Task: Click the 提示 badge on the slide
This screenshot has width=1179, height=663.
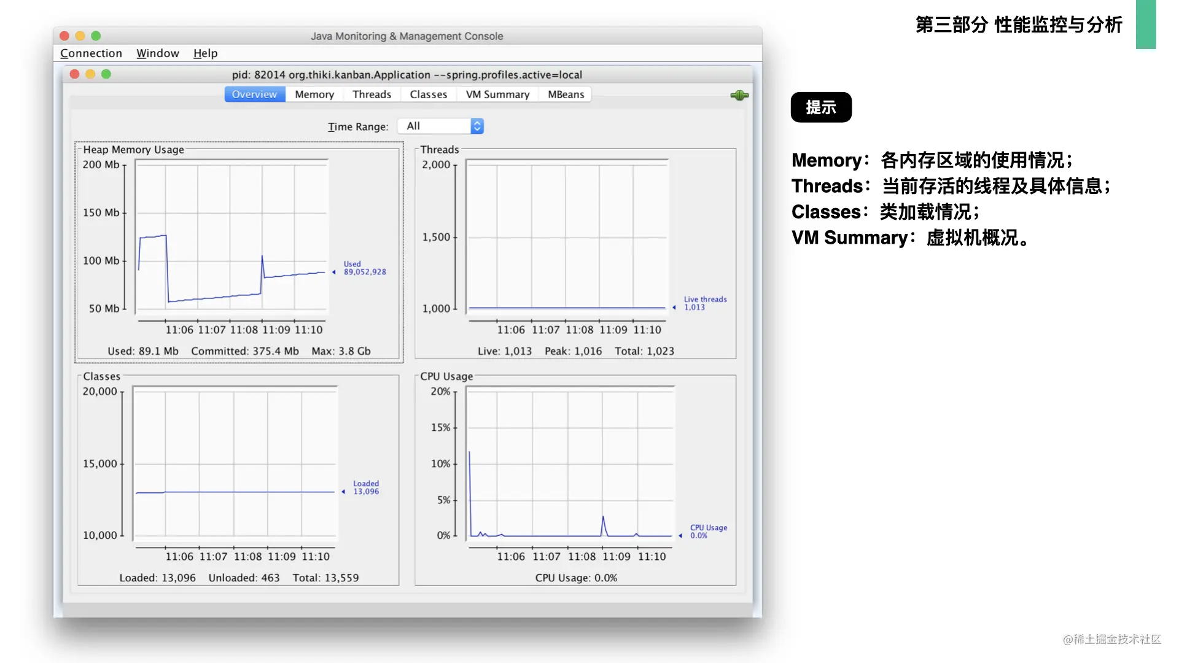Action: point(821,107)
